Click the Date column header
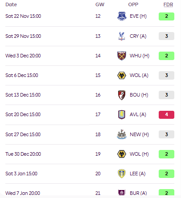This screenshot has height=198, width=181. (x=11, y=4)
